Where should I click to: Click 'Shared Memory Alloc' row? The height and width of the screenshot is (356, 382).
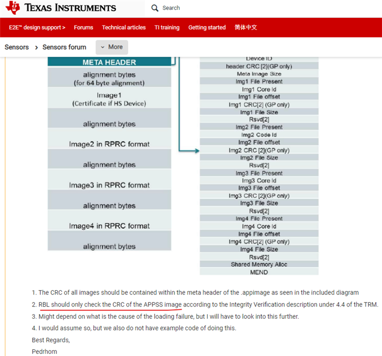click(259, 264)
